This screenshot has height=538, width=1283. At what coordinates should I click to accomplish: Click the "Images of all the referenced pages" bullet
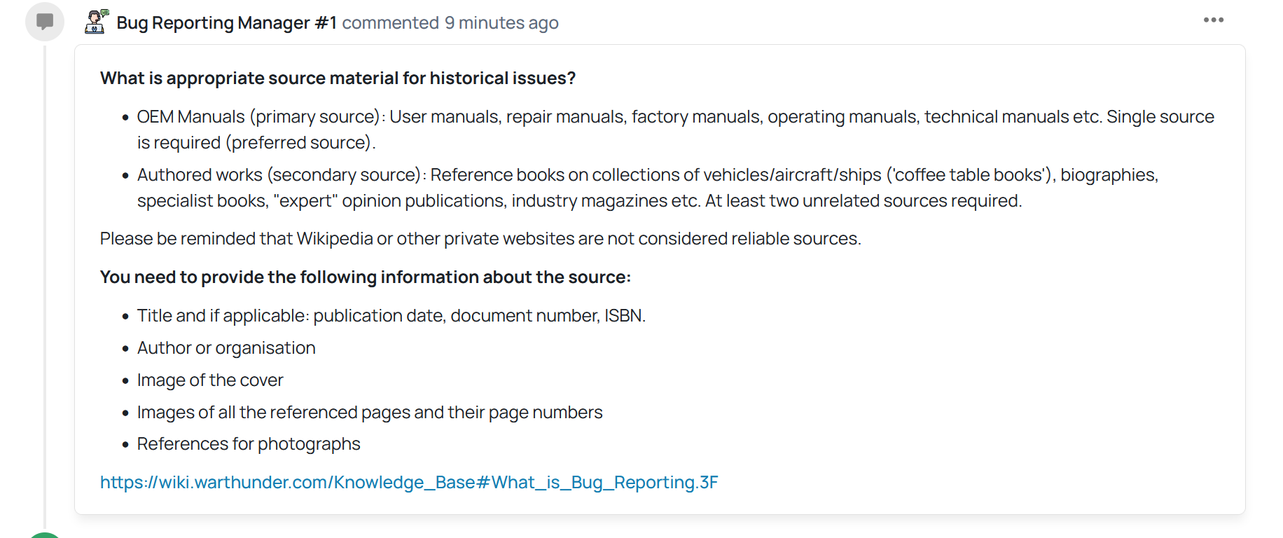coord(370,413)
